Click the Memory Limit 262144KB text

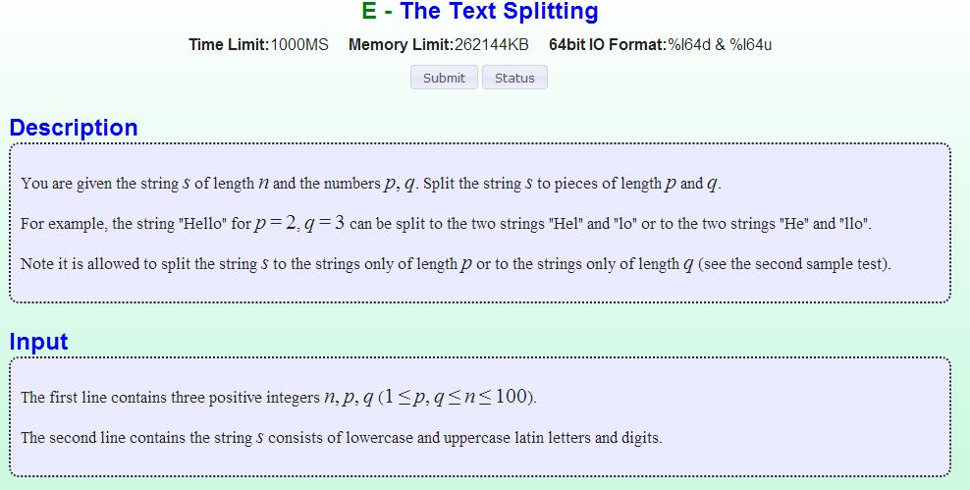coord(439,44)
